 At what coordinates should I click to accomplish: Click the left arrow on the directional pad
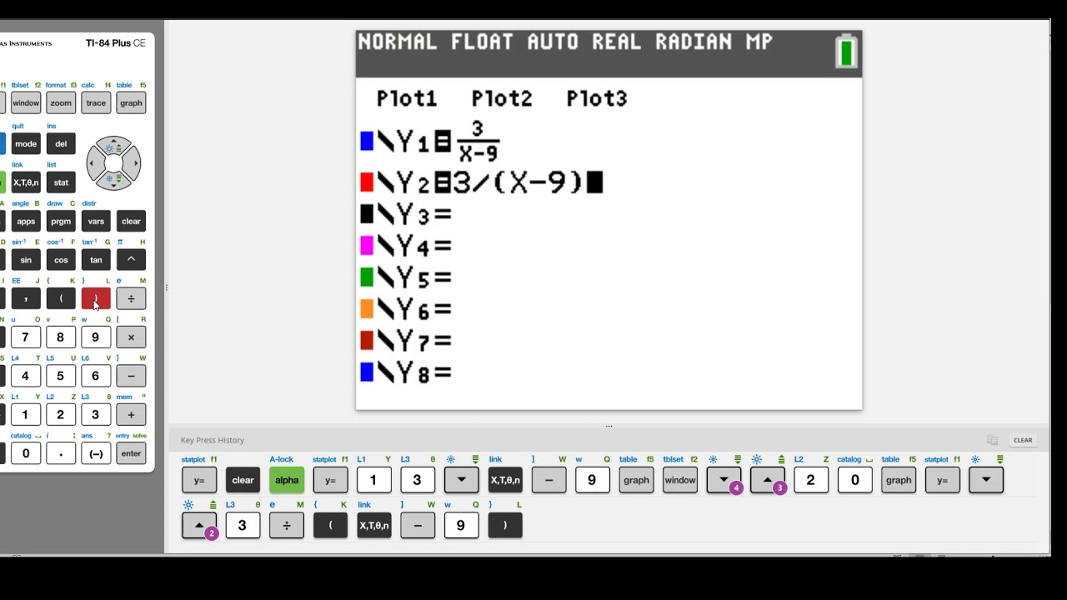pyautogui.click(x=93, y=163)
